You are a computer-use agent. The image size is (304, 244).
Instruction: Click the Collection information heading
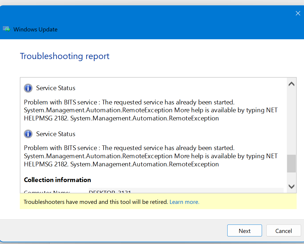57,180
